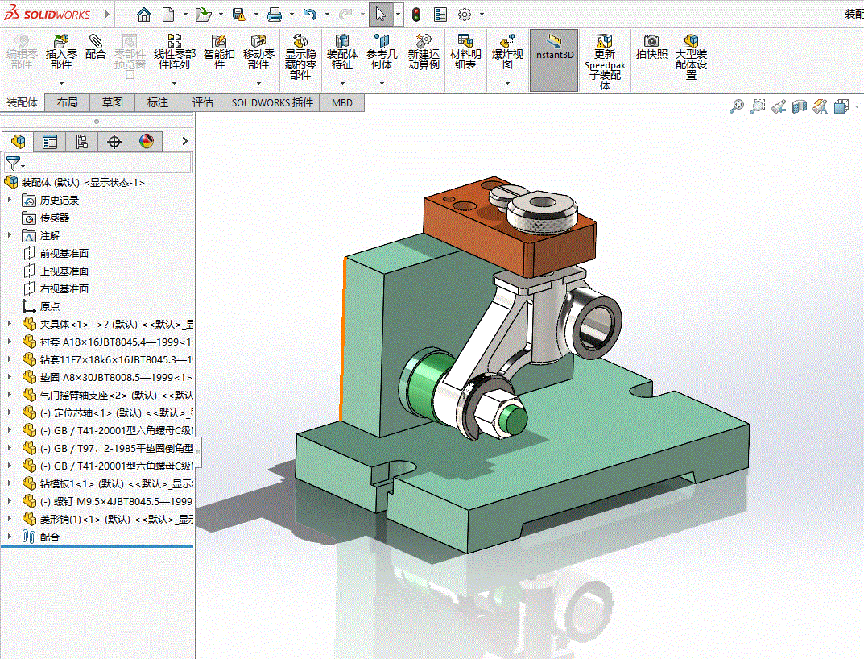Open the PropertyManager panel tab

[50, 142]
